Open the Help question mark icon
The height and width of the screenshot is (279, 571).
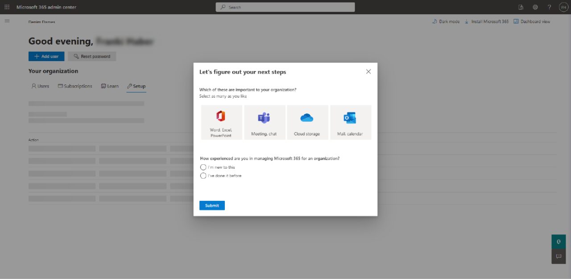(x=549, y=7)
